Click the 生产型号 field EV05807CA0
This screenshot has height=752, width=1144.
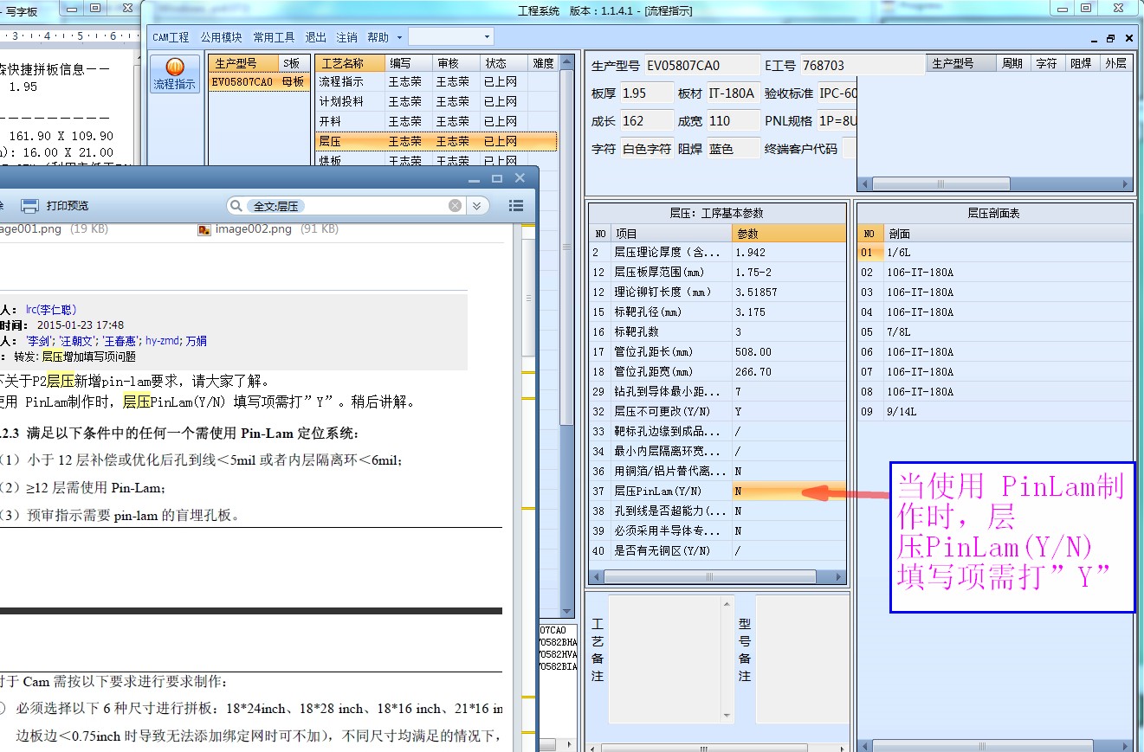point(701,65)
